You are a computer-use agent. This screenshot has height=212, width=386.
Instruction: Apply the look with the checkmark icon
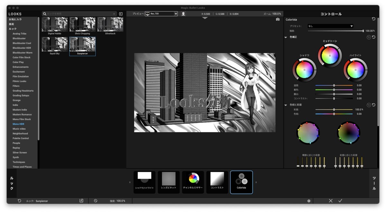(x=340, y=201)
